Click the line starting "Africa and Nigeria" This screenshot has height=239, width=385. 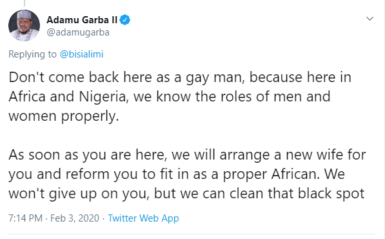(170, 97)
